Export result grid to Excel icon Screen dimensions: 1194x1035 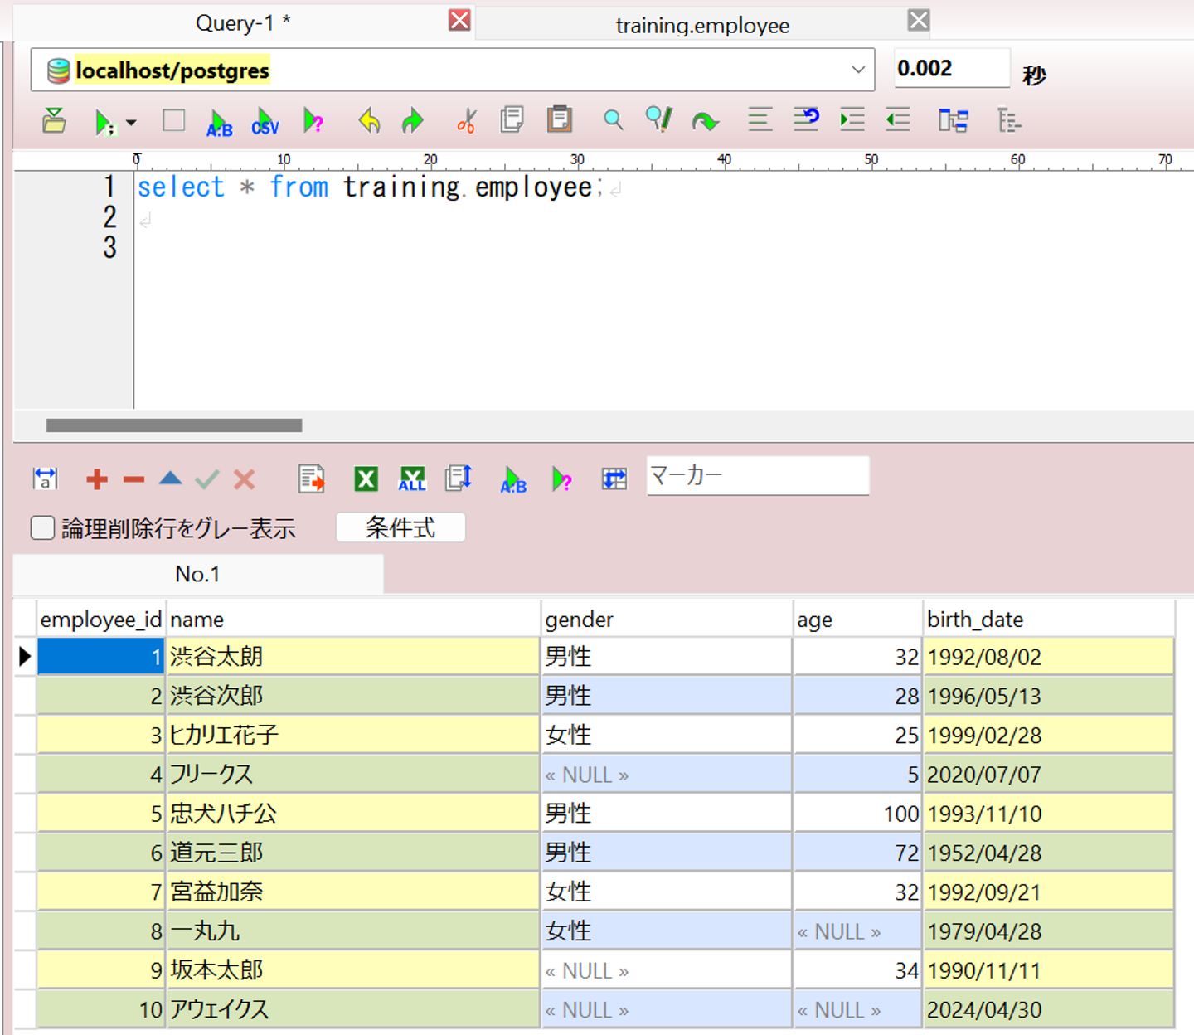click(x=366, y=479)
